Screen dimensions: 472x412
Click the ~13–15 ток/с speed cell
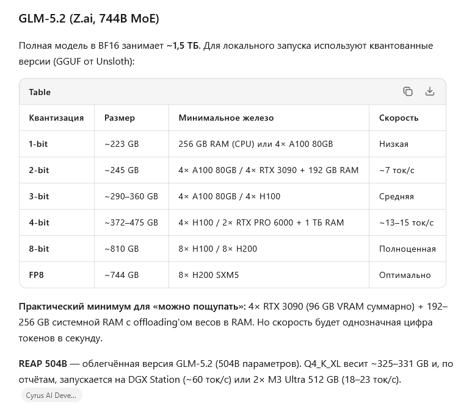(406, 222)
